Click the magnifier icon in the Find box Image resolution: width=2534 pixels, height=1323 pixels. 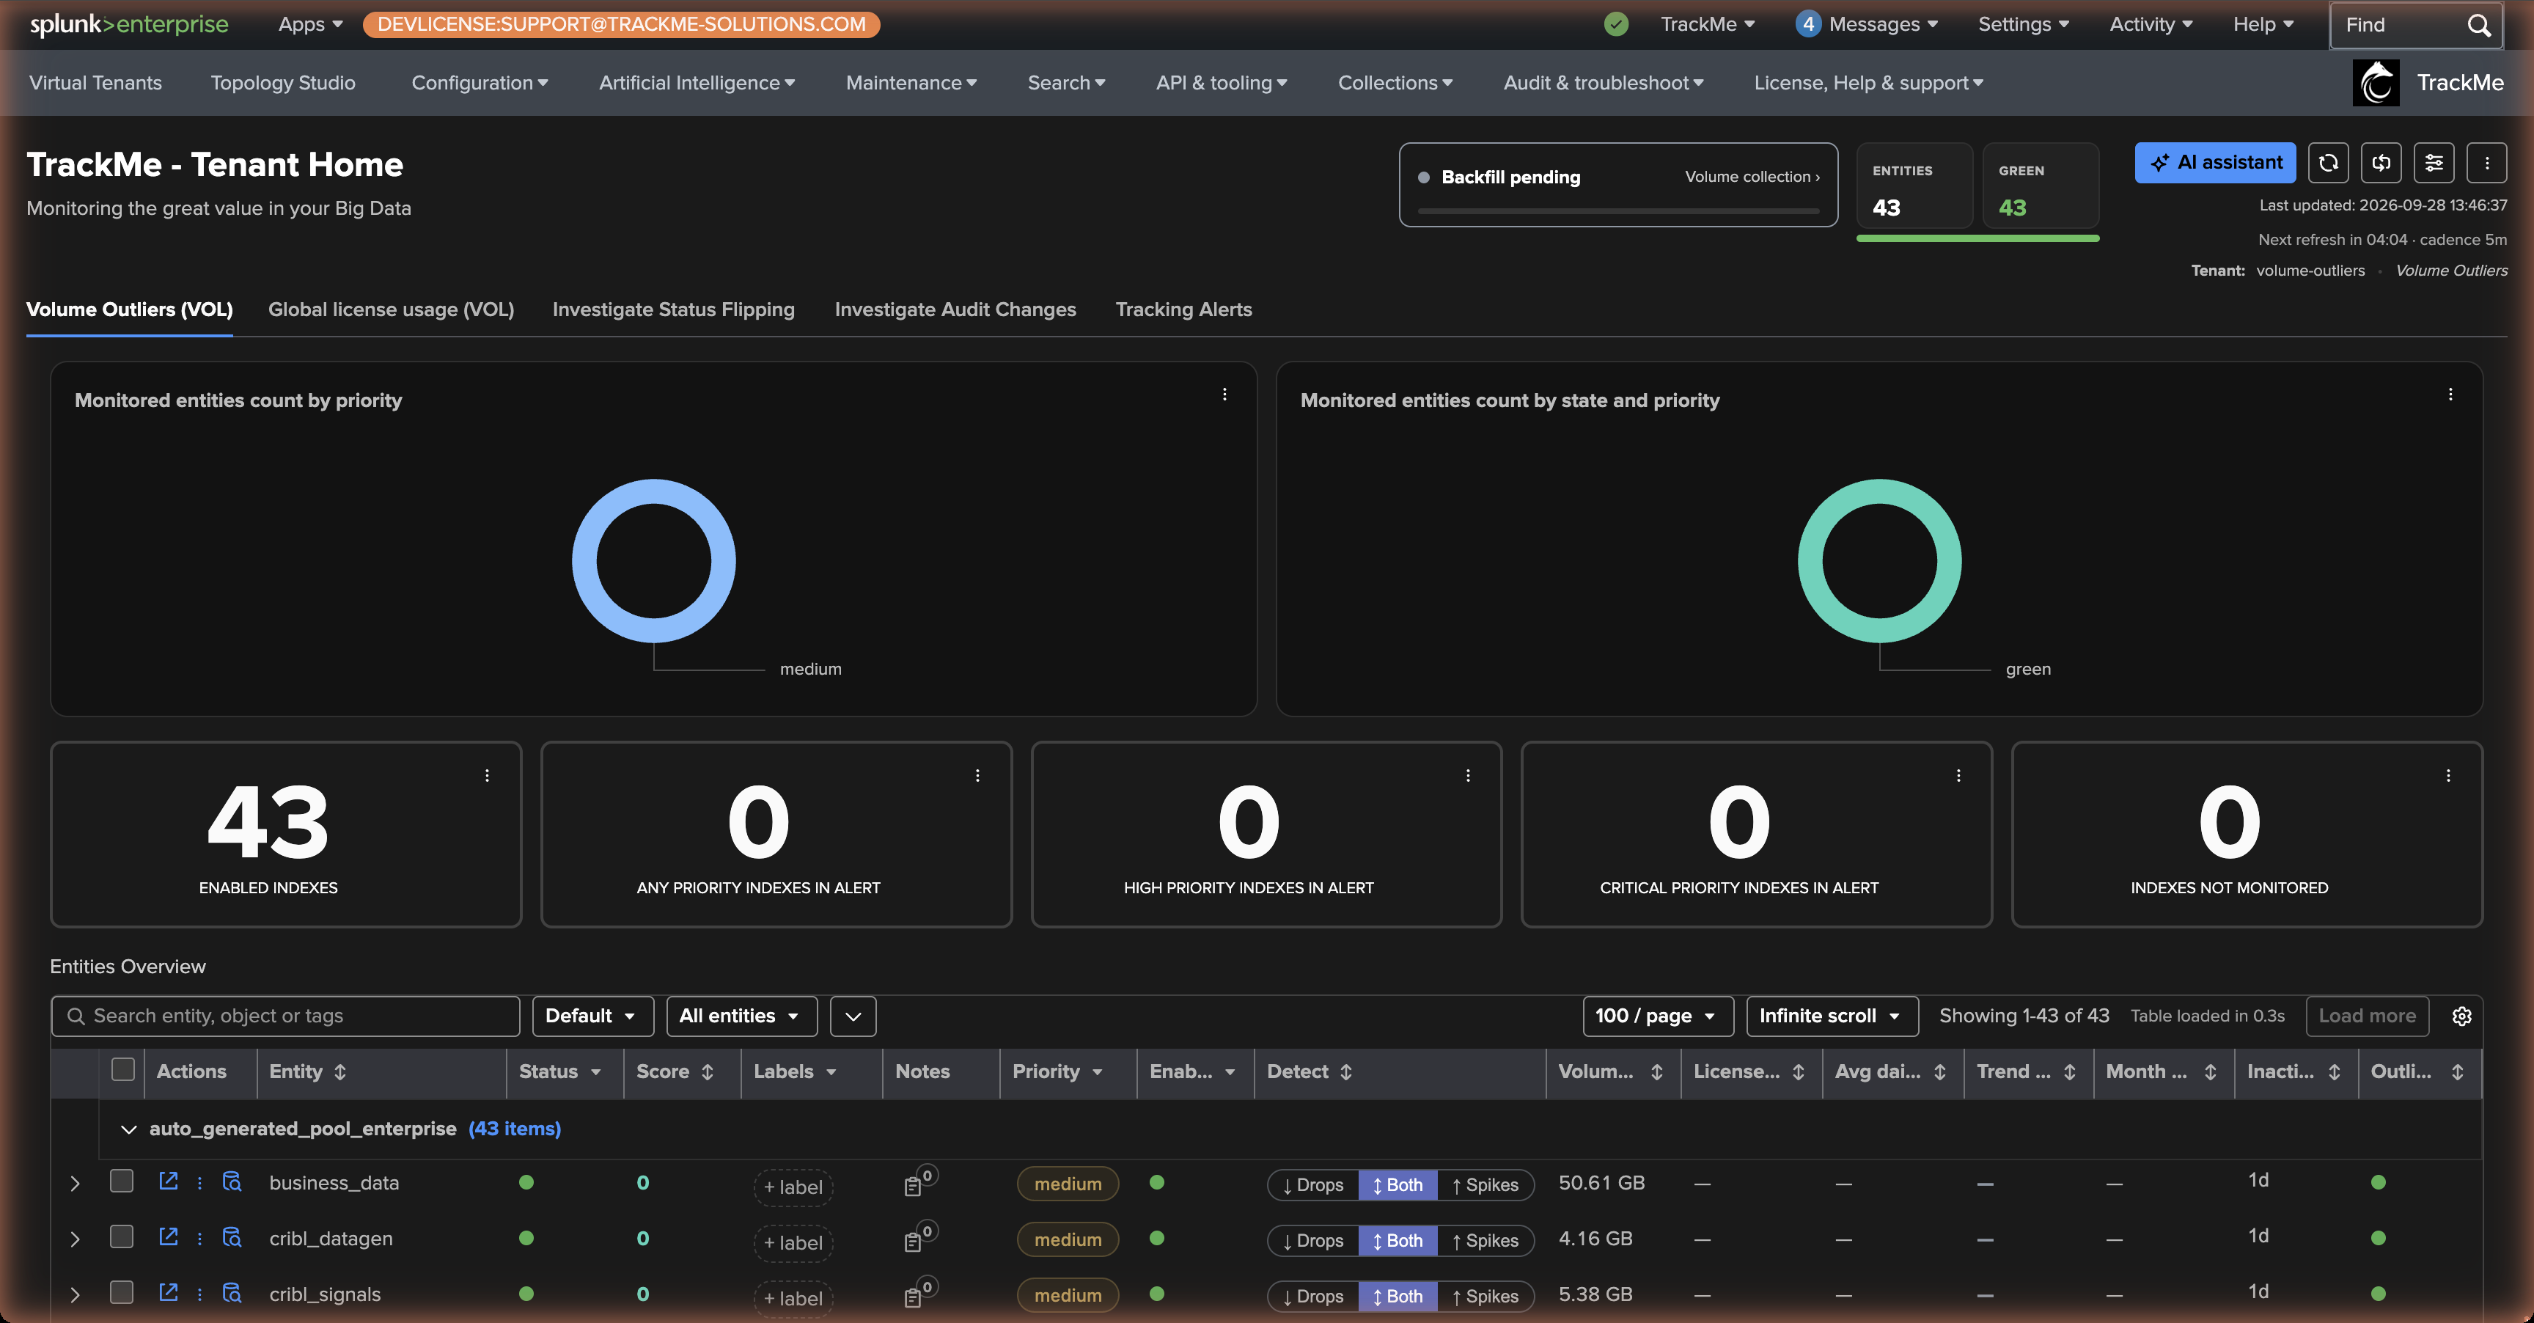(x=2479, y=26)
